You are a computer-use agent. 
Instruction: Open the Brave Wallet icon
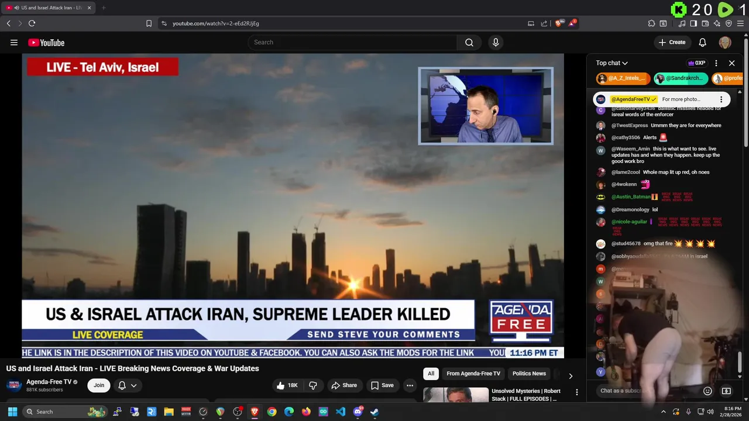[x=705, y=23]
